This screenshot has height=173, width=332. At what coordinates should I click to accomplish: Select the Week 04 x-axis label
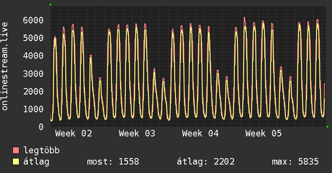click(x=200, y=134)
